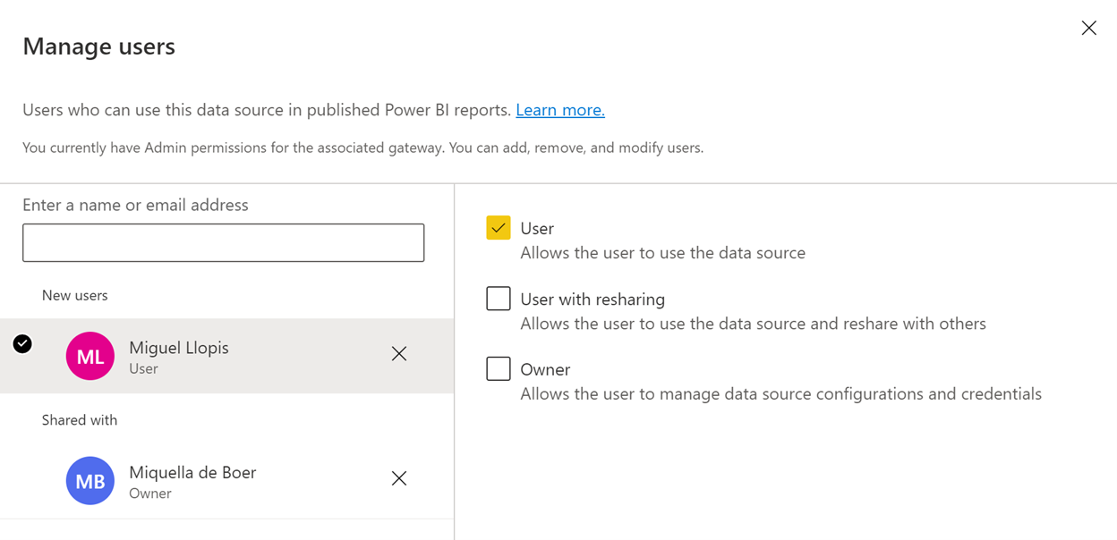Remove Miquella de Boer from shared list

[399, 479]
